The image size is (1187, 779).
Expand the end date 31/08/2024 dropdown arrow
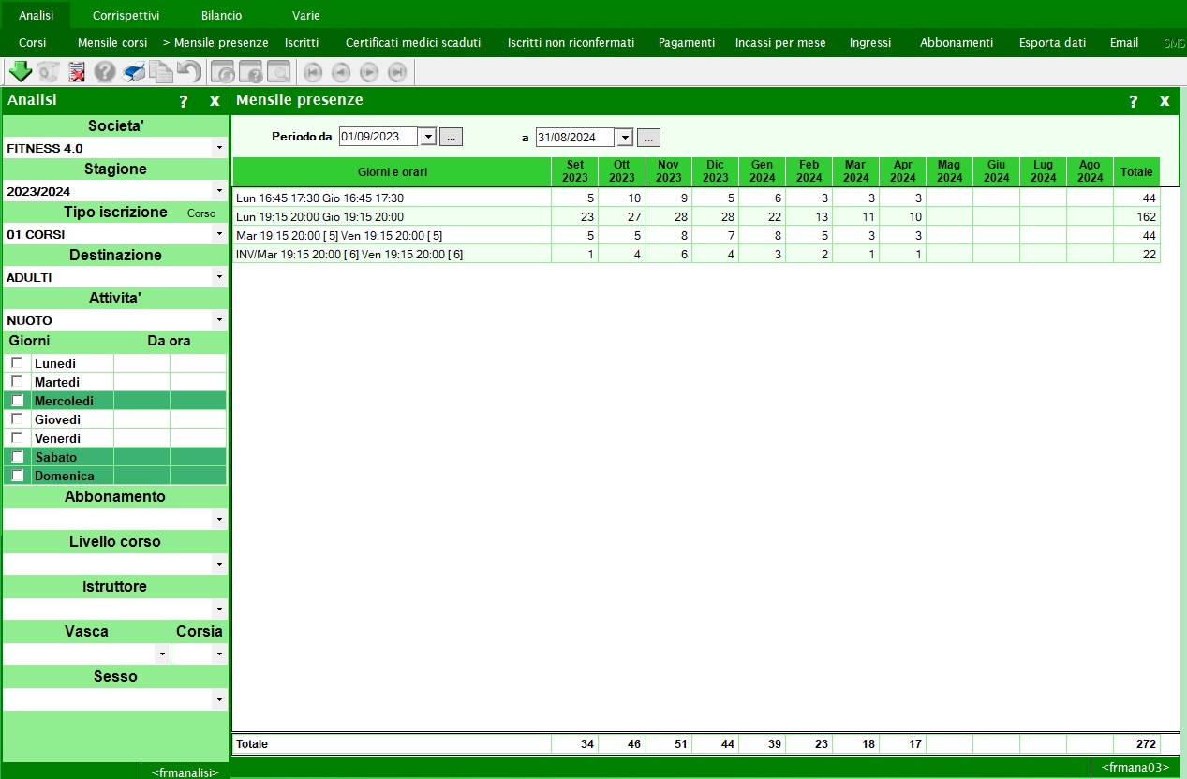pyautogui.click(x=625, y=137)
